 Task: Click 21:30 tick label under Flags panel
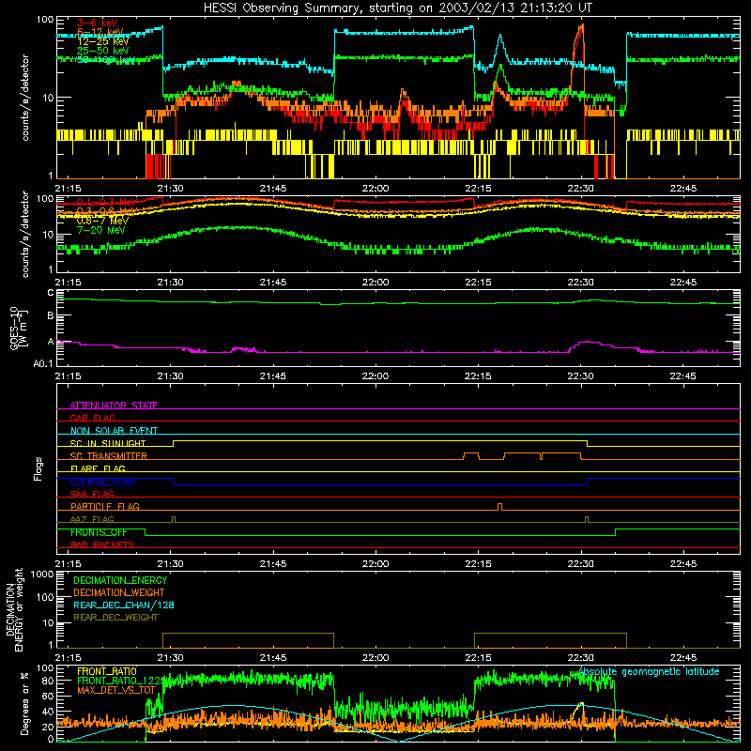click(x=170, y=564)
